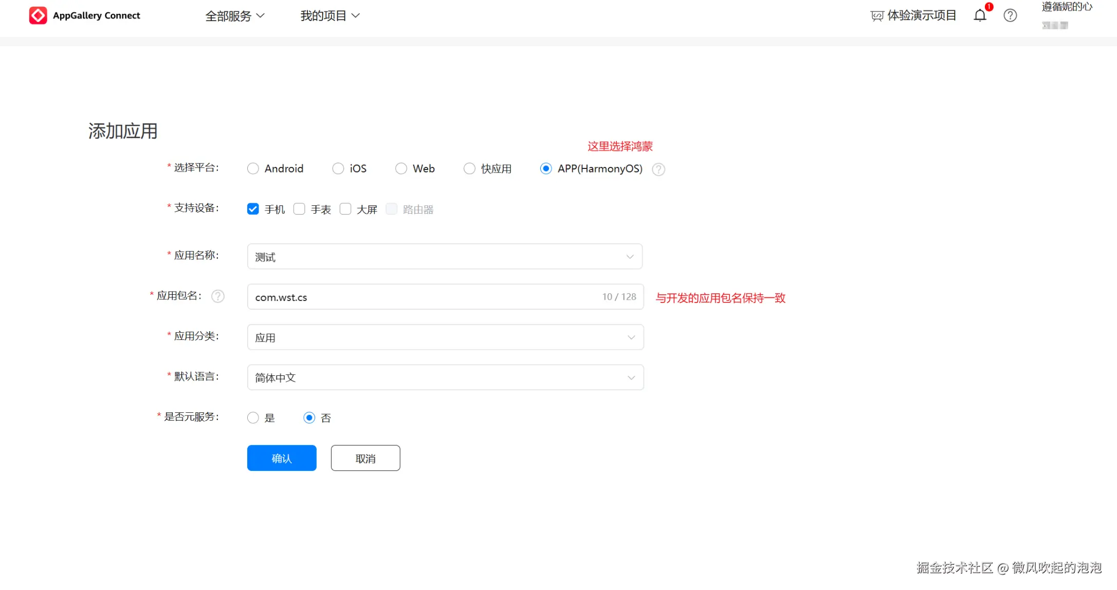Screen dimensions: 1117x590
Task: Expand the 默认语言 language dropdown
Action: [x=445, y=377]
